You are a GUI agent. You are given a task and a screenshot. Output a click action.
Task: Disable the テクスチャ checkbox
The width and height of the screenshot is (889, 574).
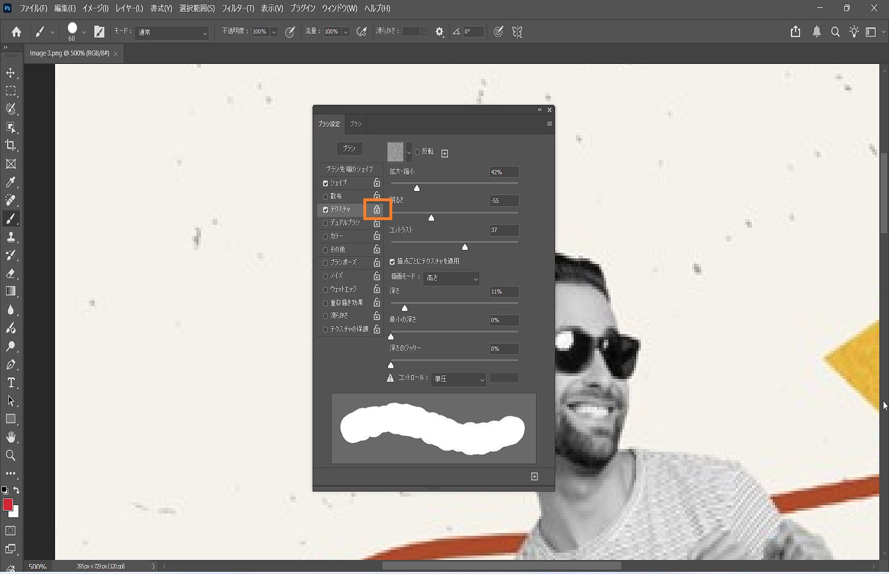(326, 209)
